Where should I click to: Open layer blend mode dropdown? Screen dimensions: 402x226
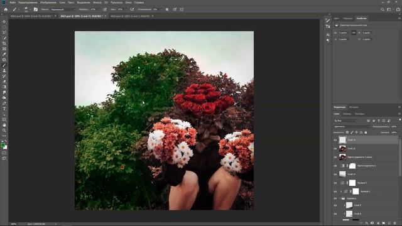[352, 127]
